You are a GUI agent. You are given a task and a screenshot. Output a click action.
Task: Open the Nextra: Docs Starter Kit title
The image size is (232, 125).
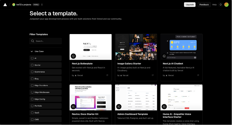coord(85,114)
